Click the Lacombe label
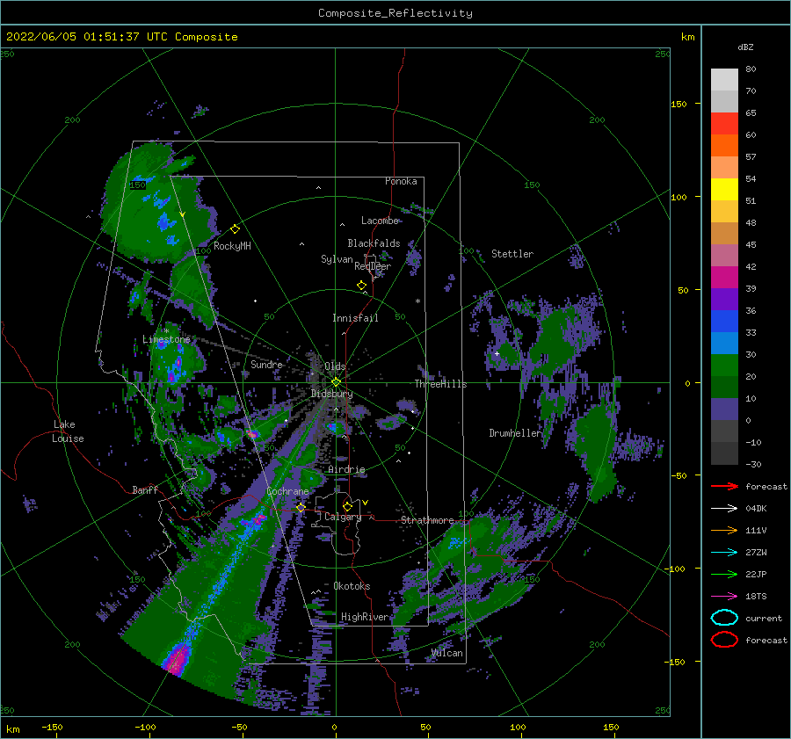This screenshot has height=739, width=791. tap(380, 221)
